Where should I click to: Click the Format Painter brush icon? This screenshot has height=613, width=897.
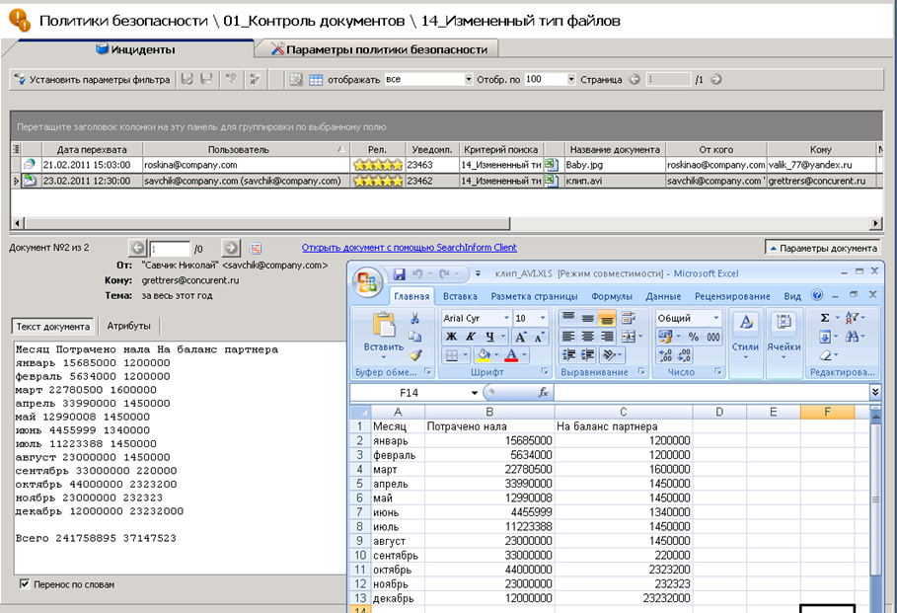(x=415, y=355)
